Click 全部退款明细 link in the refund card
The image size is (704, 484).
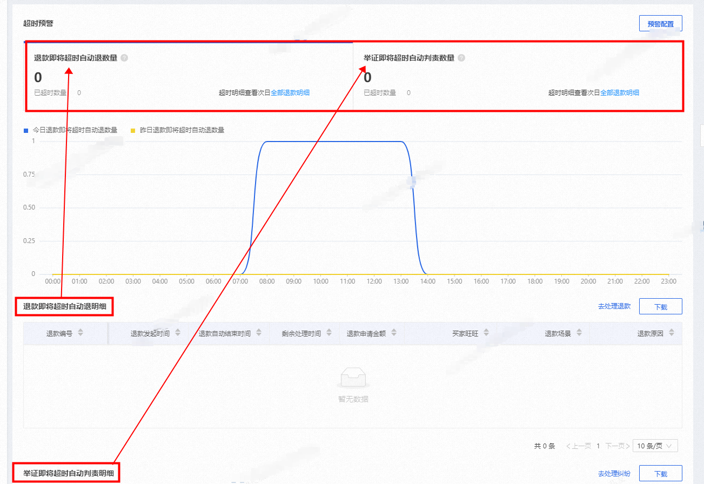290,92
